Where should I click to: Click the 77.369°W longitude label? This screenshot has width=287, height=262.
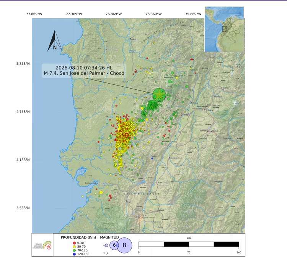[74, 14]
